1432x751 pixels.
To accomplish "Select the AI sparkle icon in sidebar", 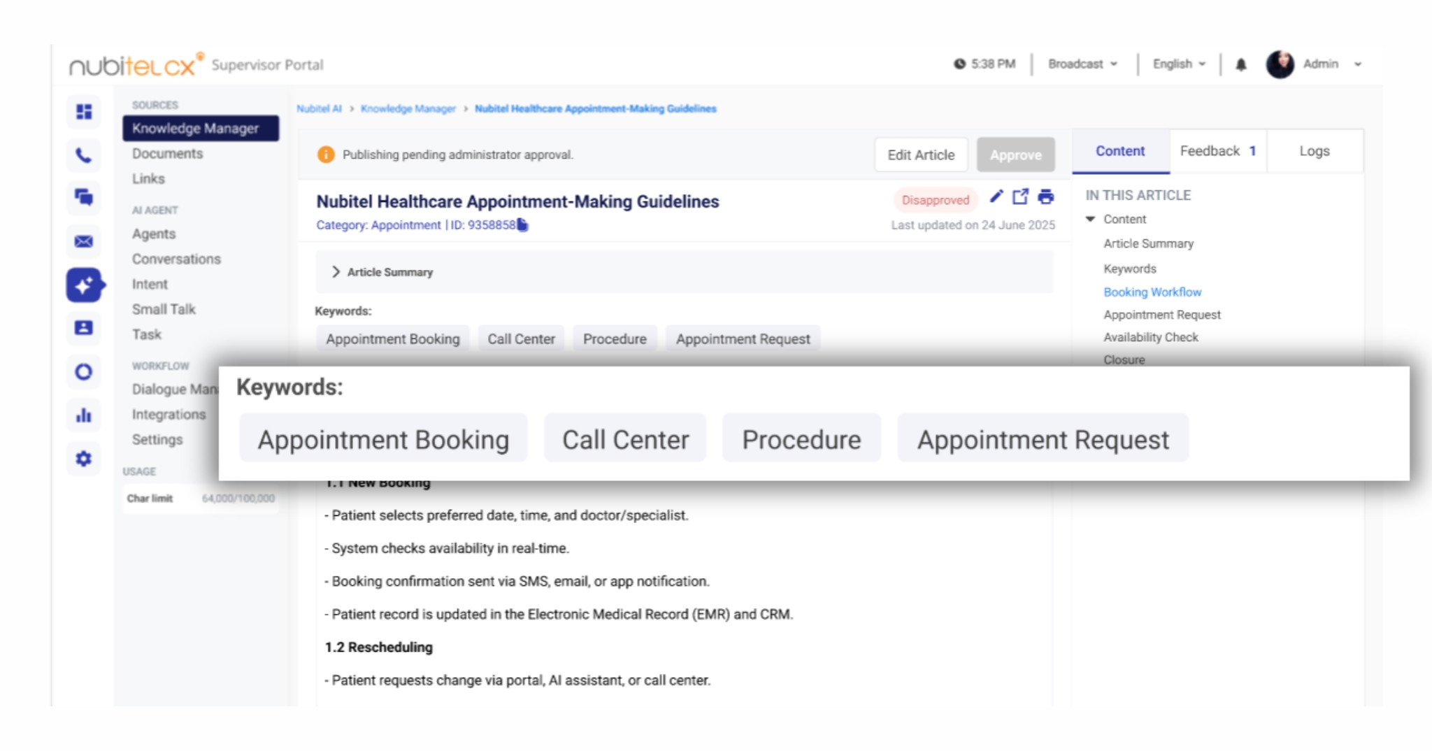I will [x=84, y=284].
